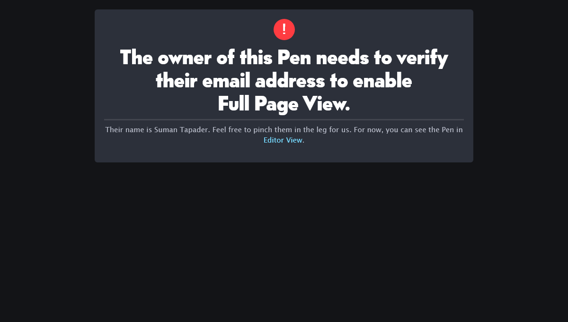Click the words 'in the leg for us'
The height and width of the screenshot is (322, 568).
322,130
